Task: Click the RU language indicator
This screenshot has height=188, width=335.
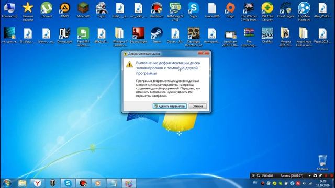Action: [x=255, y=183]
